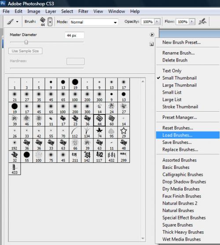220x245 pixels.
Task: Load the Wet Media Brushes set
Action: pyautogui.click(x=187, y=239)
